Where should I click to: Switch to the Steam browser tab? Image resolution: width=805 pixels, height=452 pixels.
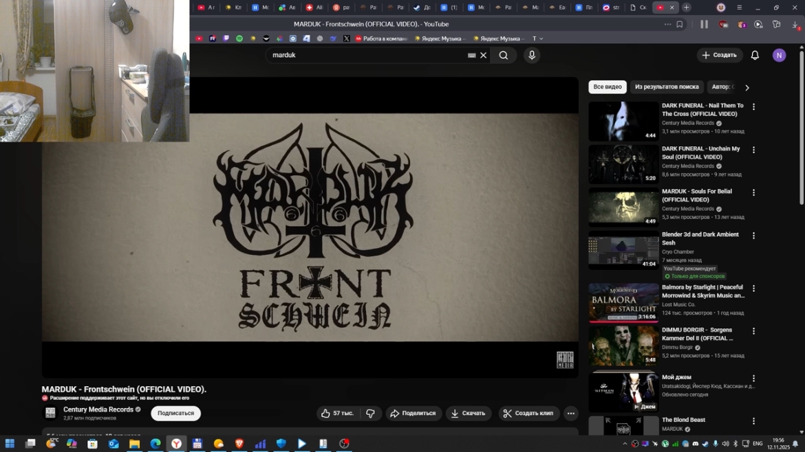pyautogui.click(x=422, y=8)
